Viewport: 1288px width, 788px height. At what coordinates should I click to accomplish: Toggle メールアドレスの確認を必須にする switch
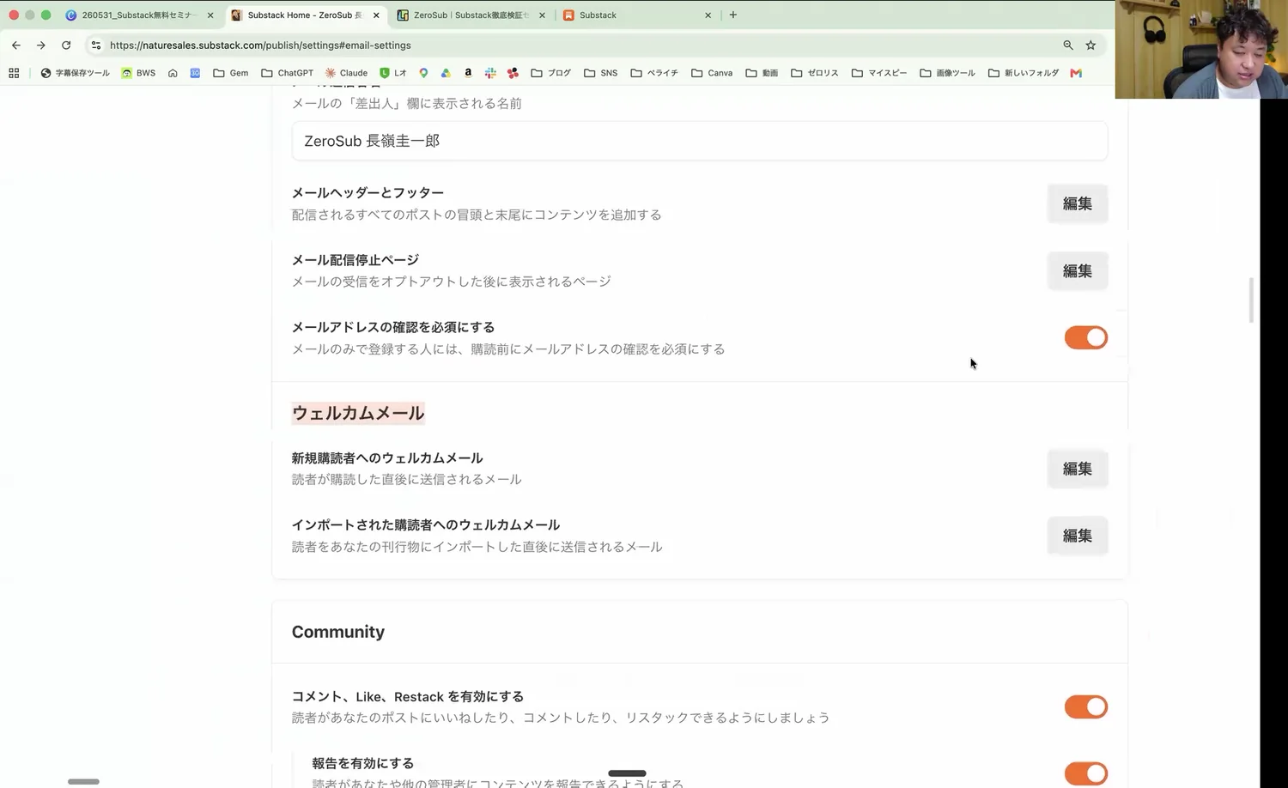coord(1085,337)
